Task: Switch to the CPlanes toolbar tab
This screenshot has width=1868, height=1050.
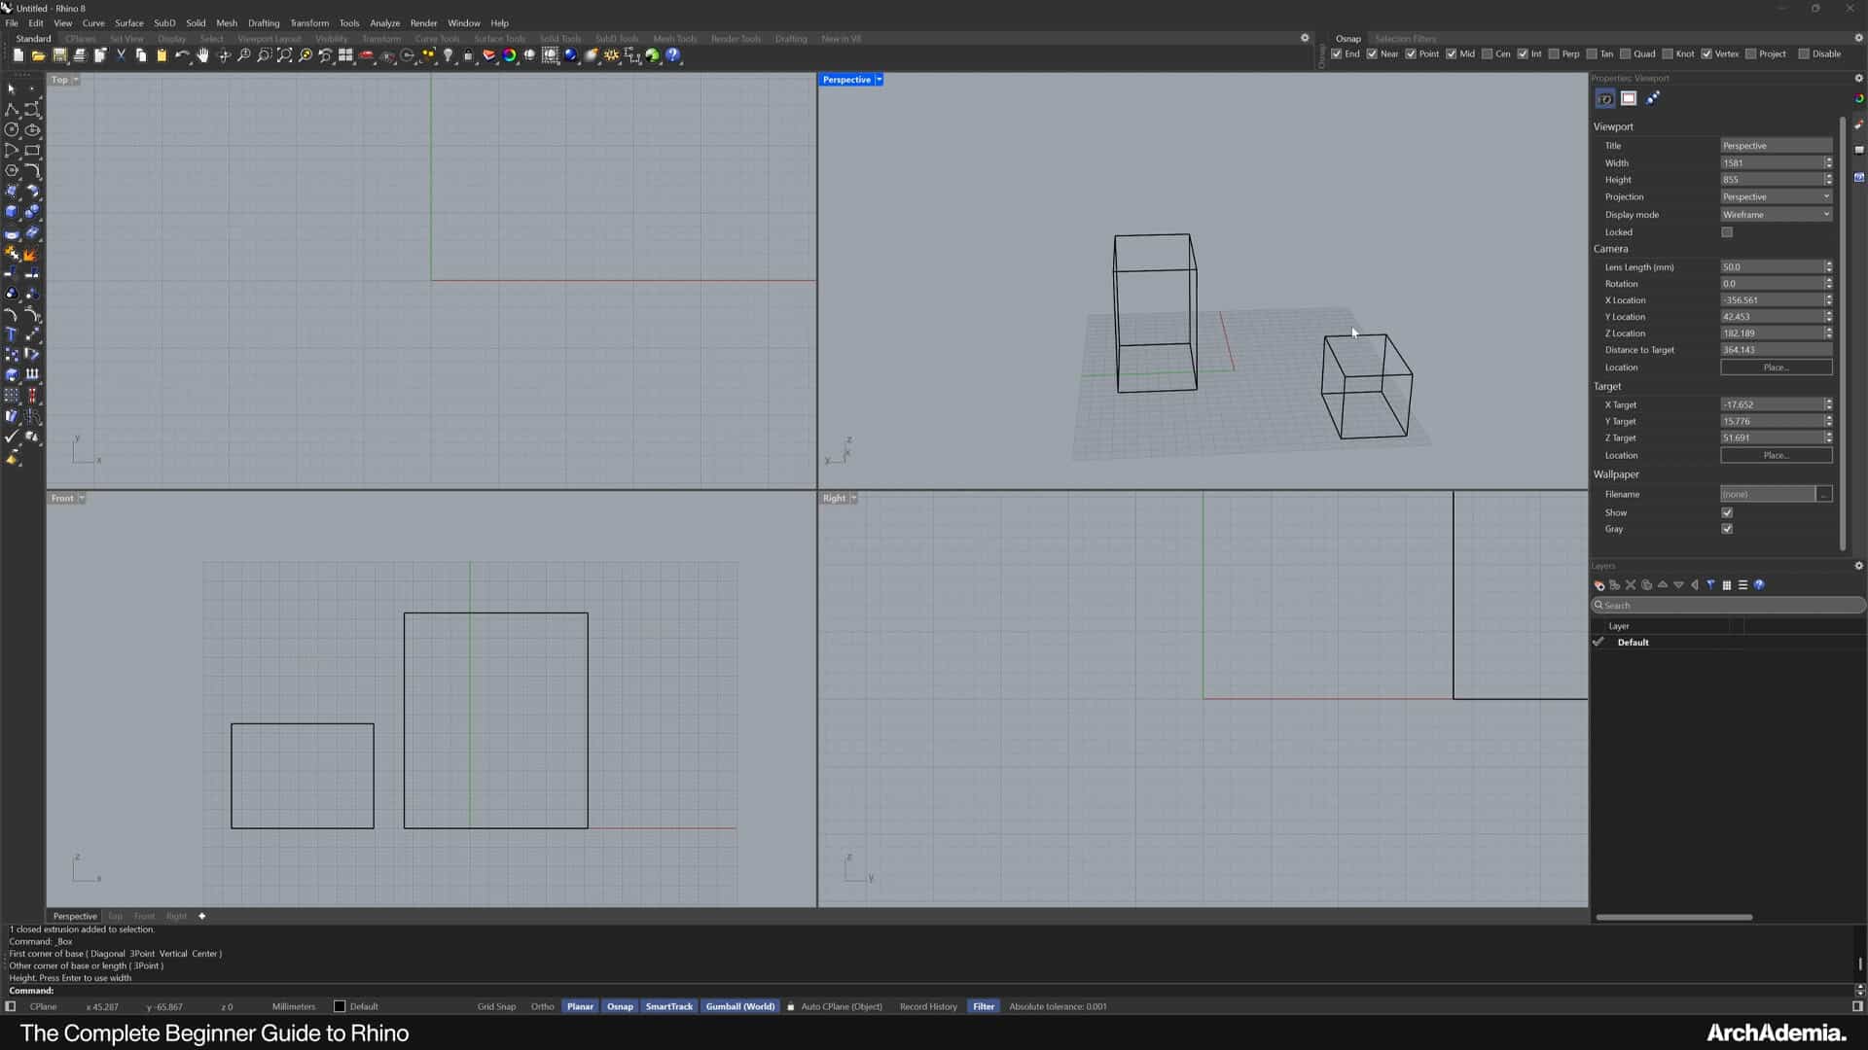Action: coord(81,39)
